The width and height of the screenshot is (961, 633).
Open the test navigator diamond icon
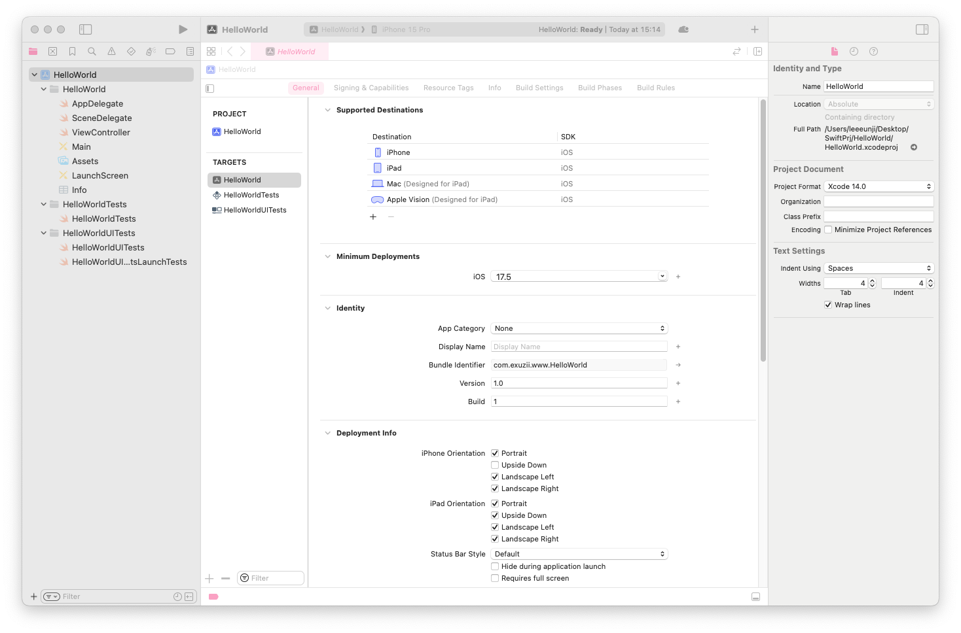pyautogui.click(x=131, y=51)
